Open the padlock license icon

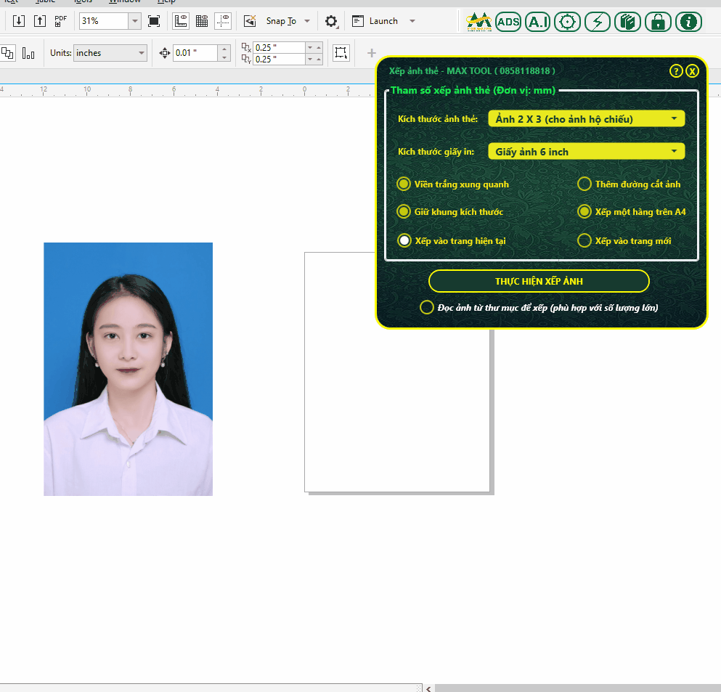(658, 22)
